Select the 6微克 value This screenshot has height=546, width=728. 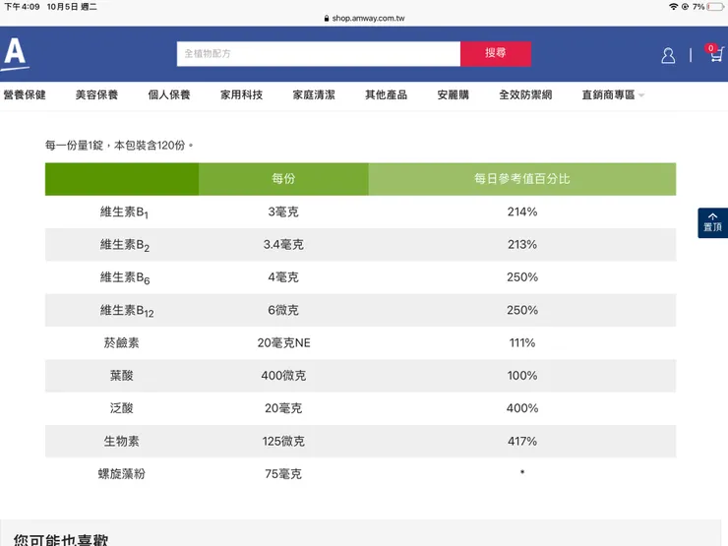pos(283,310)
